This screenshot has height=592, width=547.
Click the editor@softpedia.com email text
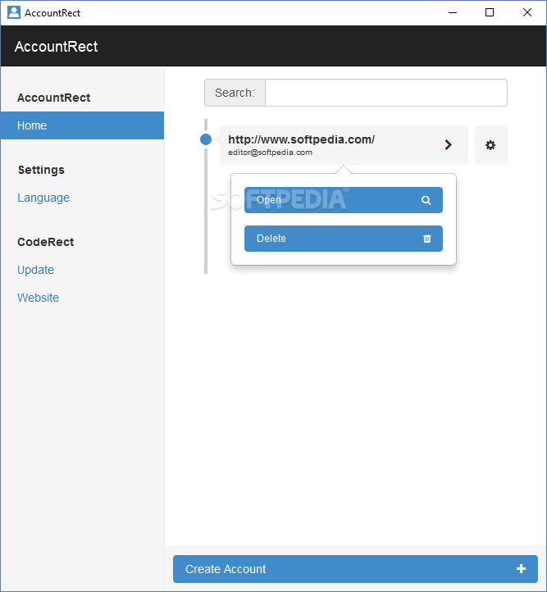pyautogui.click(x=270, y=153)
